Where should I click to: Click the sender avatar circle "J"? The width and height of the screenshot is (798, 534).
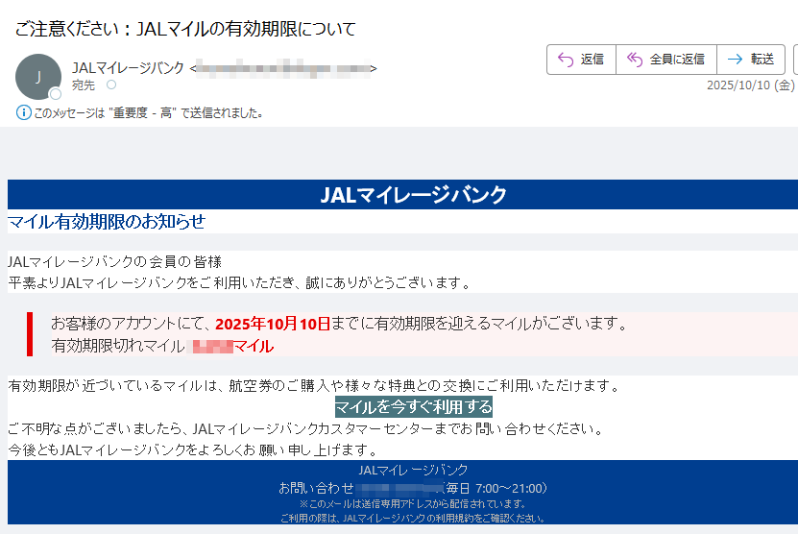click(x=38, y=77)
